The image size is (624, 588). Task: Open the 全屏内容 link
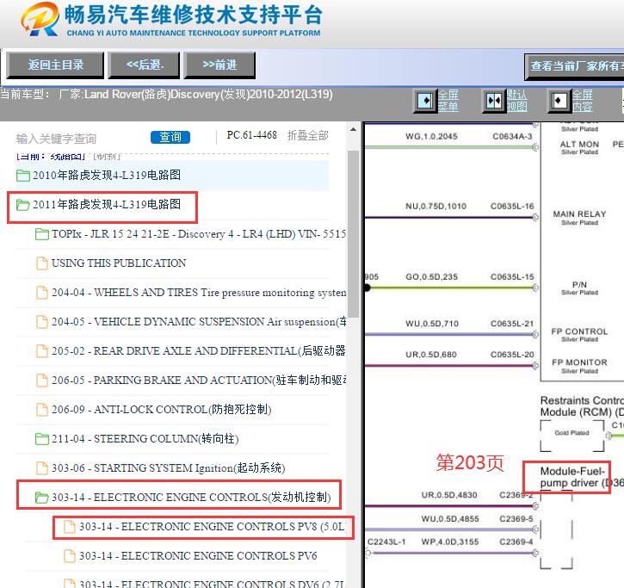click(583, 101)
